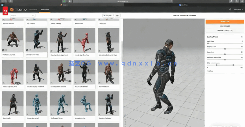
Task: Select the witch hat character animation thumbnail
Action: click(x=84, y=72)
